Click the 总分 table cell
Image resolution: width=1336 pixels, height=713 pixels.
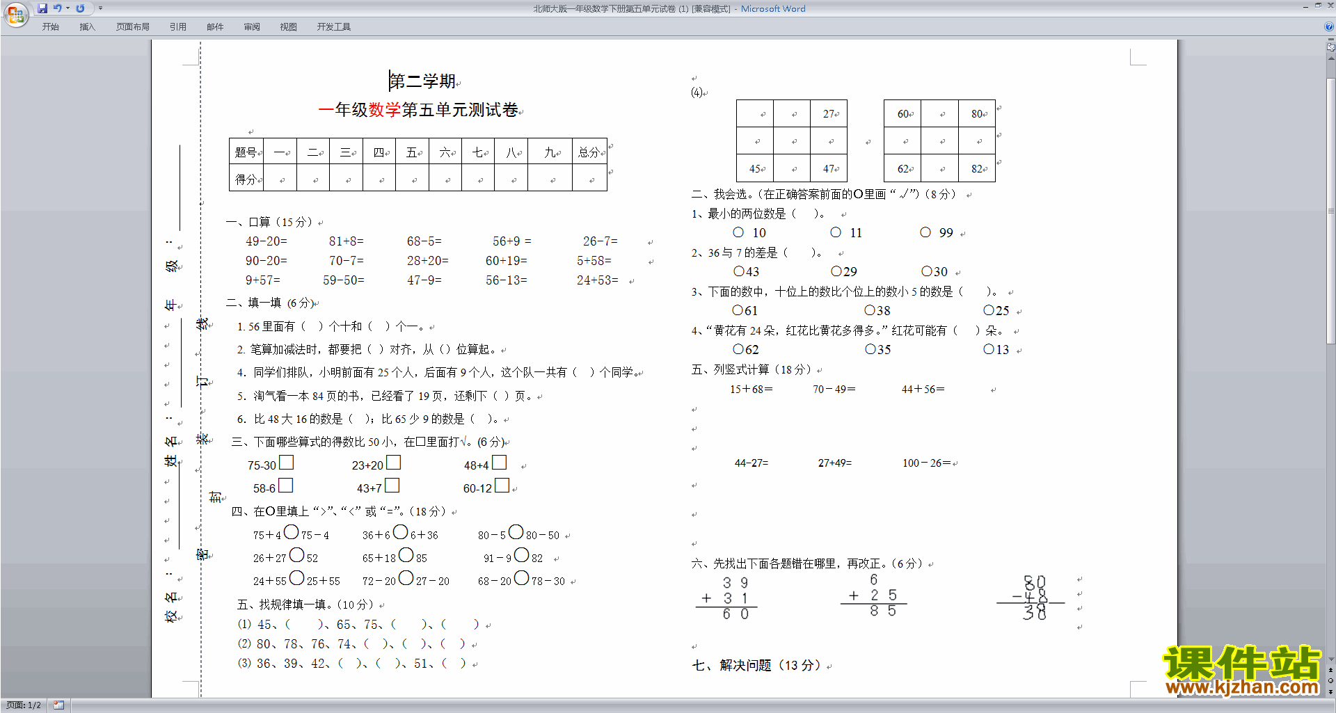(x=589, y=152)
